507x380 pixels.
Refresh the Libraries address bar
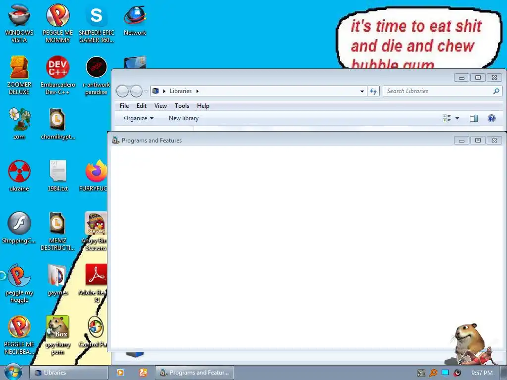click(373, 92)
